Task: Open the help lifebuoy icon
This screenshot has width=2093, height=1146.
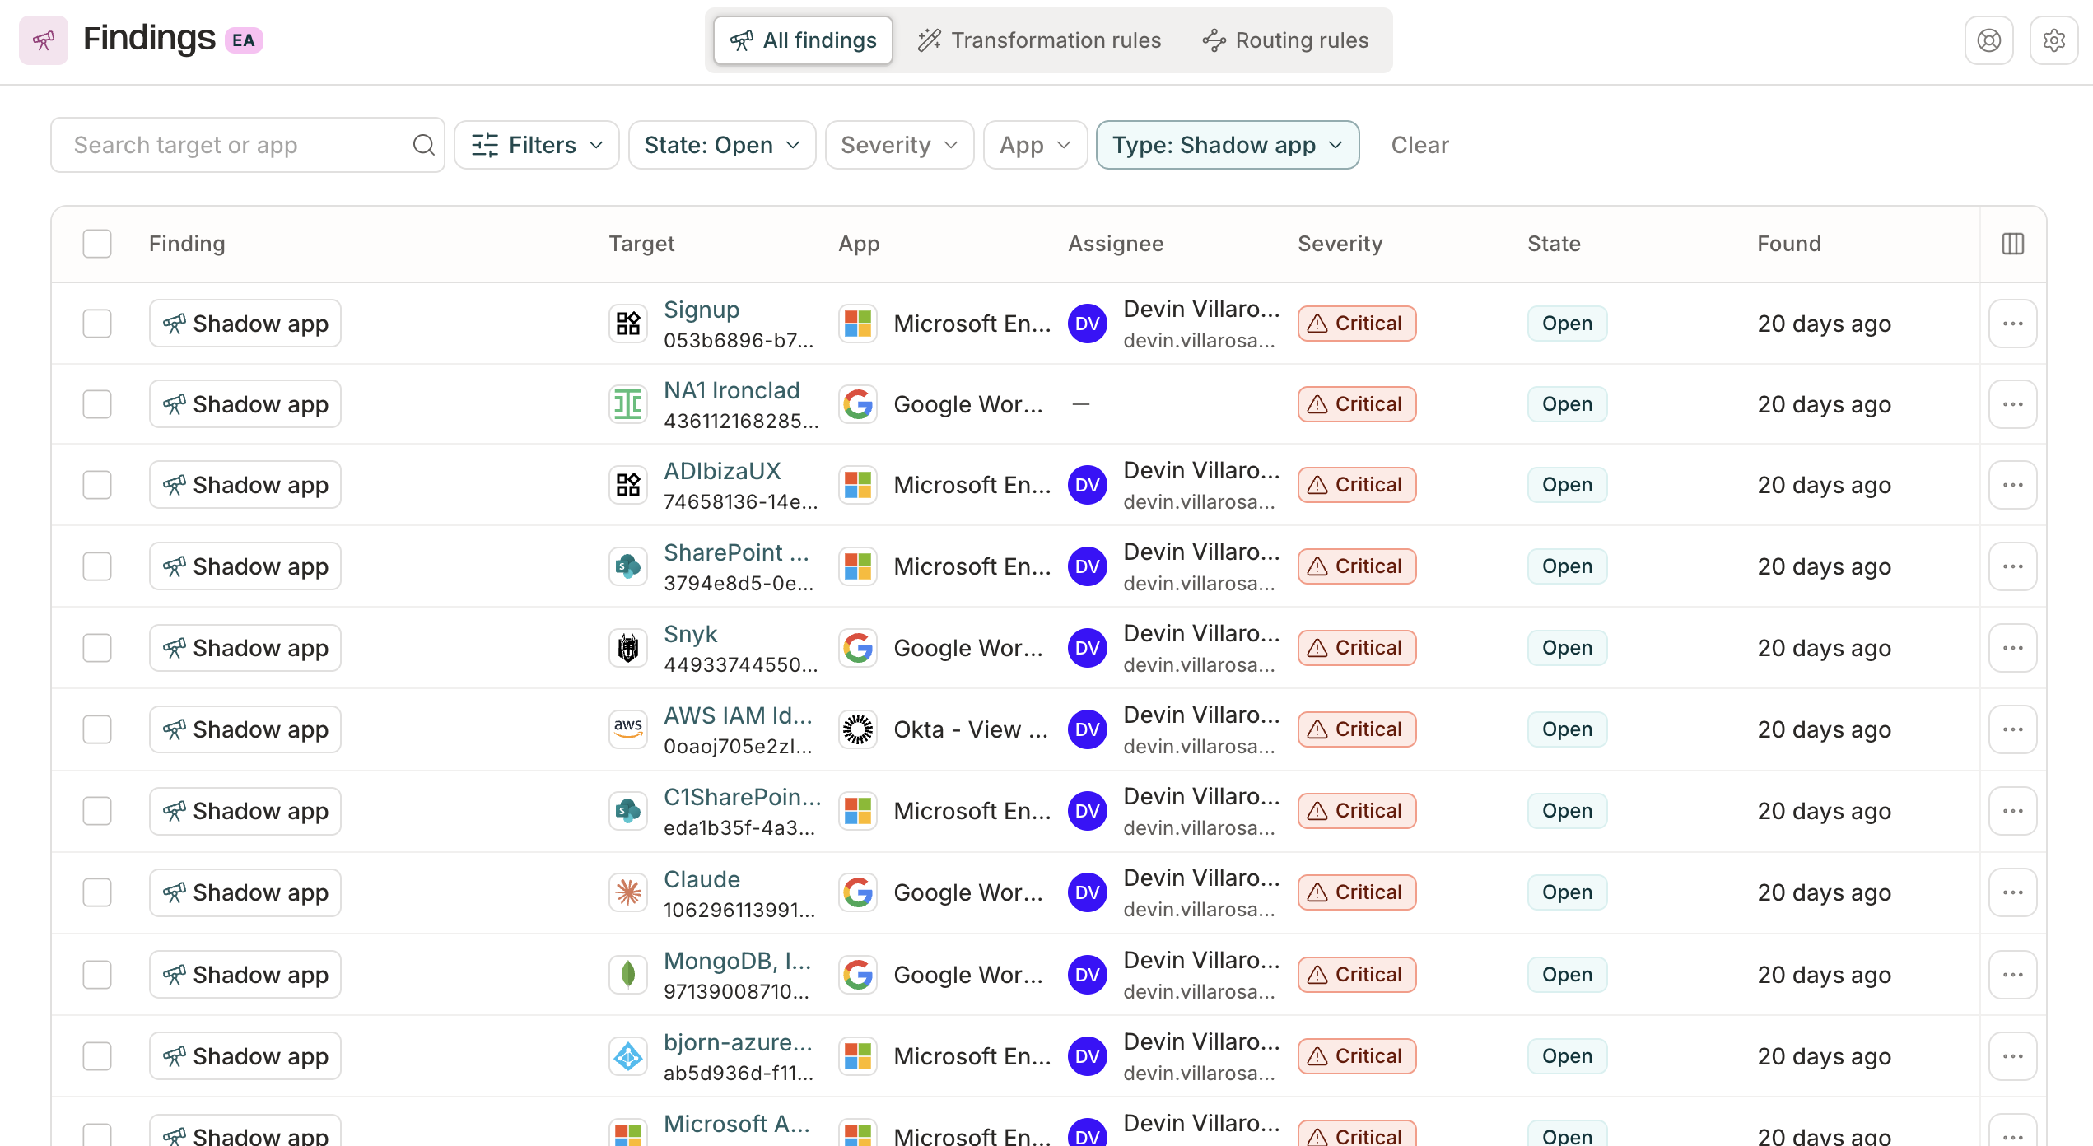Action: [1988, 40]
